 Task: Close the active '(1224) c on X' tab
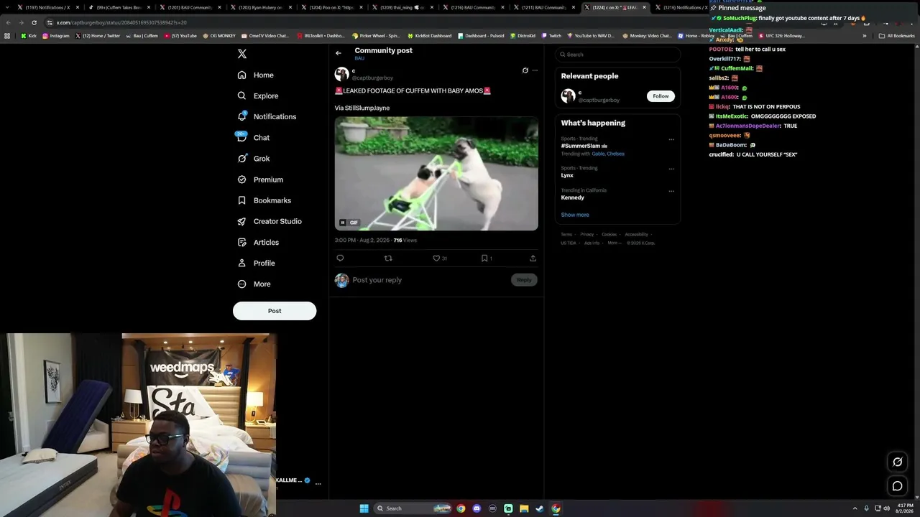[x=644, y=7]
